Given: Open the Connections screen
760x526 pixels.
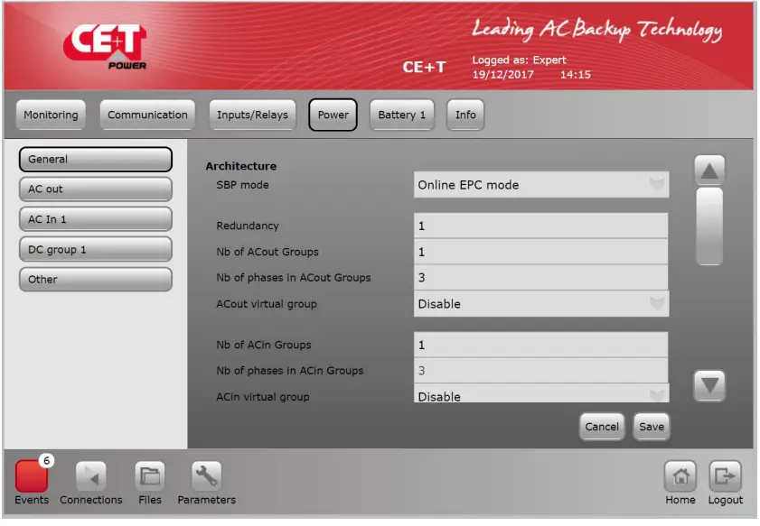Looking at the screenshot, I should click(x=89, y=478).
